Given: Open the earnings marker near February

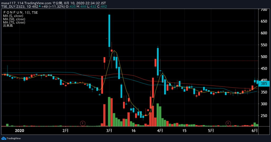Looking at the screenshot, I should point(83,123).
